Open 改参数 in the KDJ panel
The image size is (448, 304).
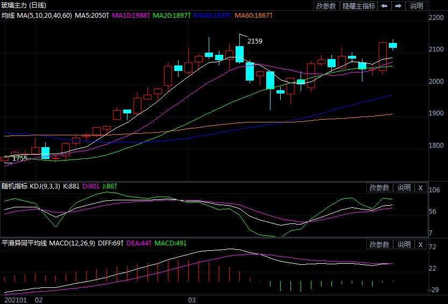pyautogui.click(x=379, y=187)
